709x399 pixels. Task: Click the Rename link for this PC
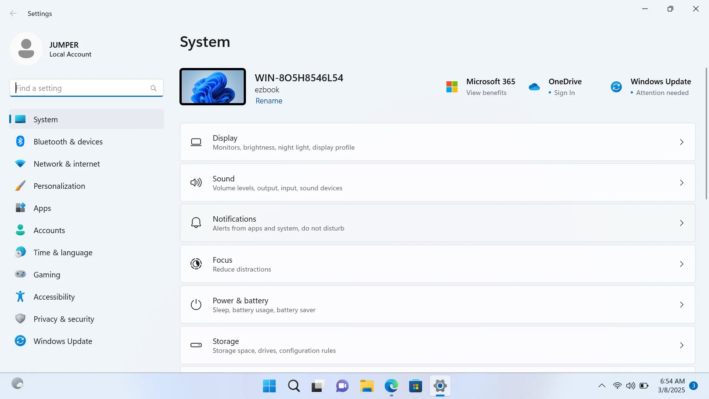click(x=268, y=101)
